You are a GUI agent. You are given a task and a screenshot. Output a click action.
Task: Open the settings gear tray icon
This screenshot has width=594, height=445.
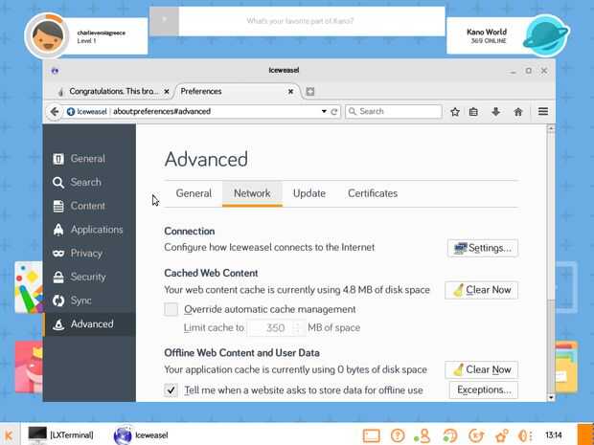click(501, 436)
